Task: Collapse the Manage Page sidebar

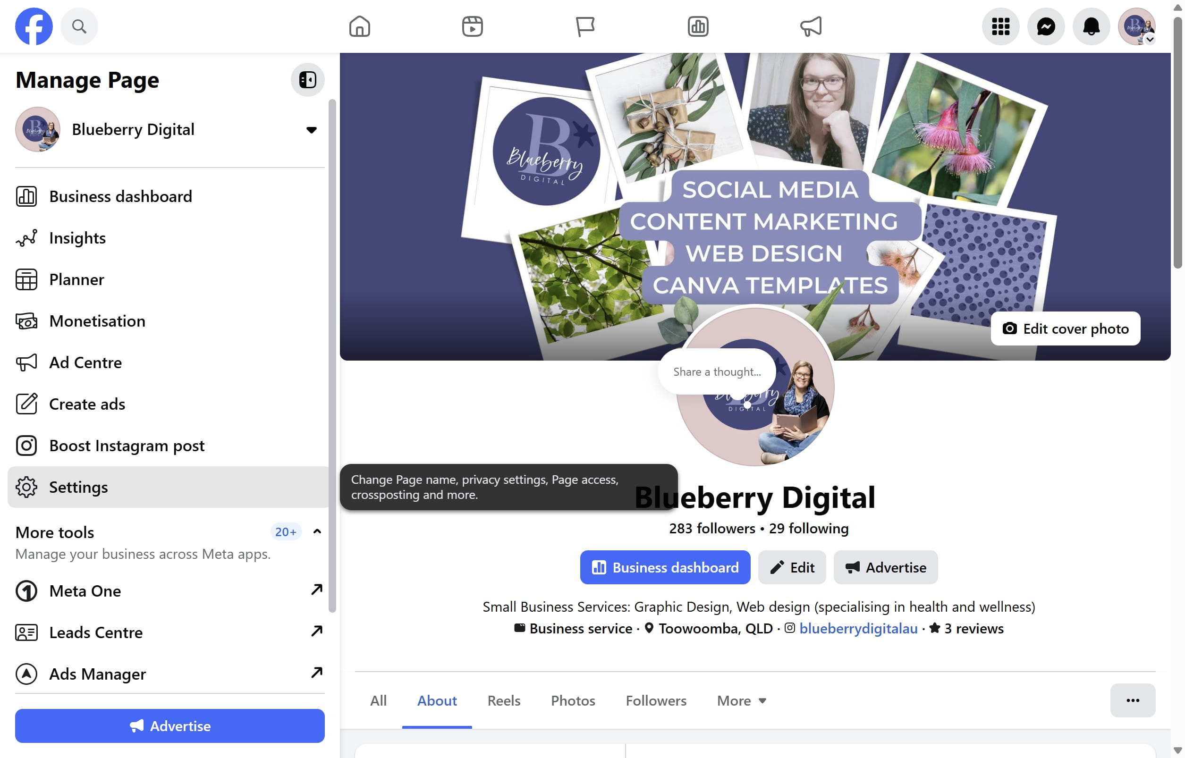Action: [x=307, y=80]
